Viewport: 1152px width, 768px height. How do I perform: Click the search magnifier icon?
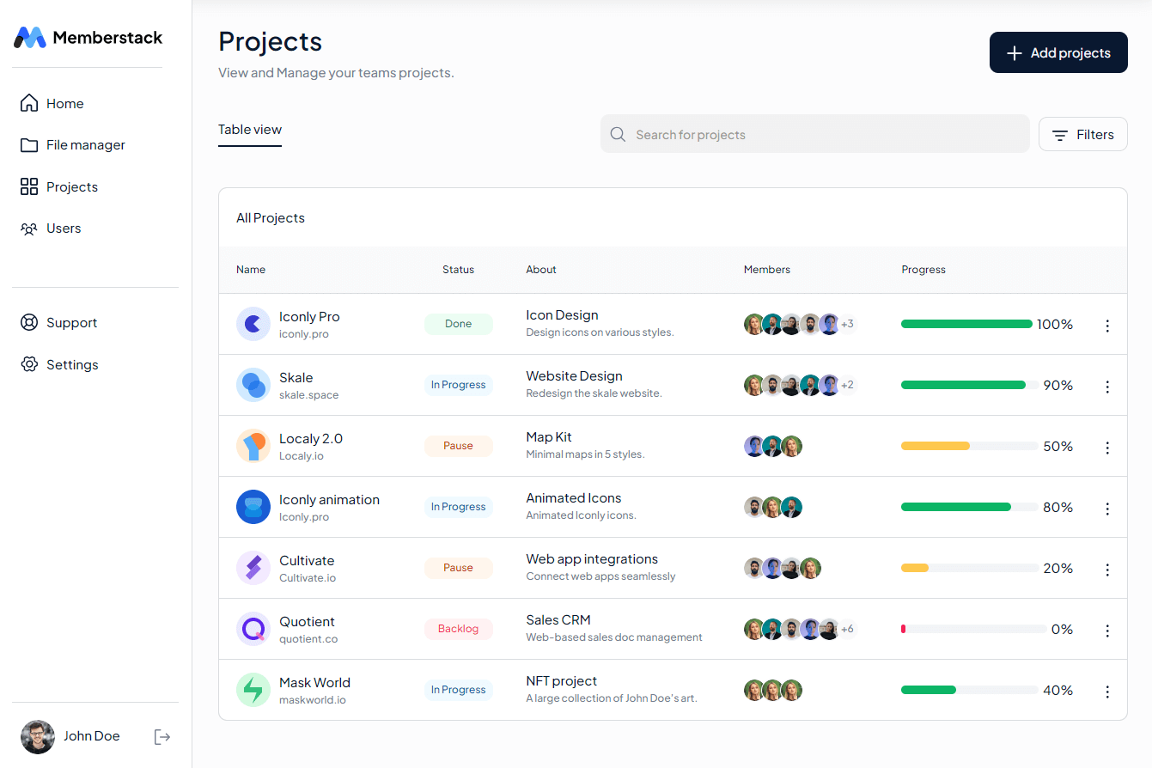pos(618,134)
